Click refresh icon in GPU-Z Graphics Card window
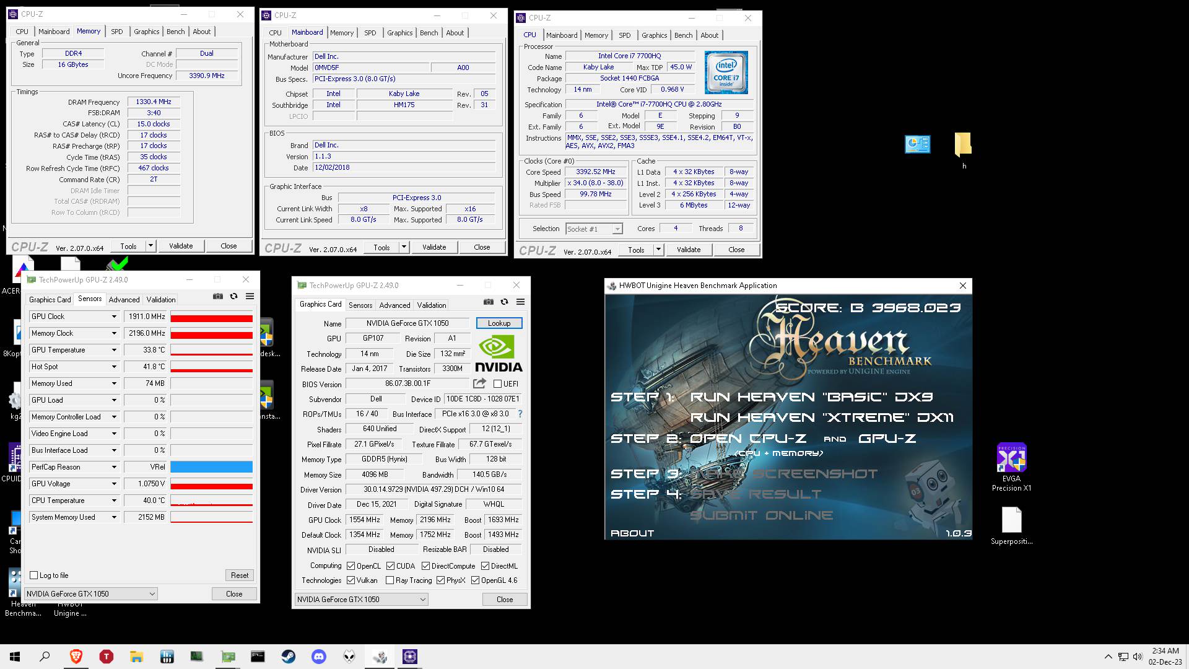The image size is (1189, 669). point(504,302)
